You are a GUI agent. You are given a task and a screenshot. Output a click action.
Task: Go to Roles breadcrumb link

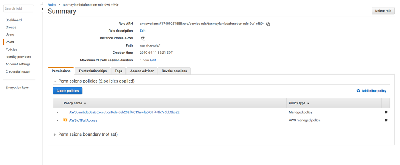52,4
